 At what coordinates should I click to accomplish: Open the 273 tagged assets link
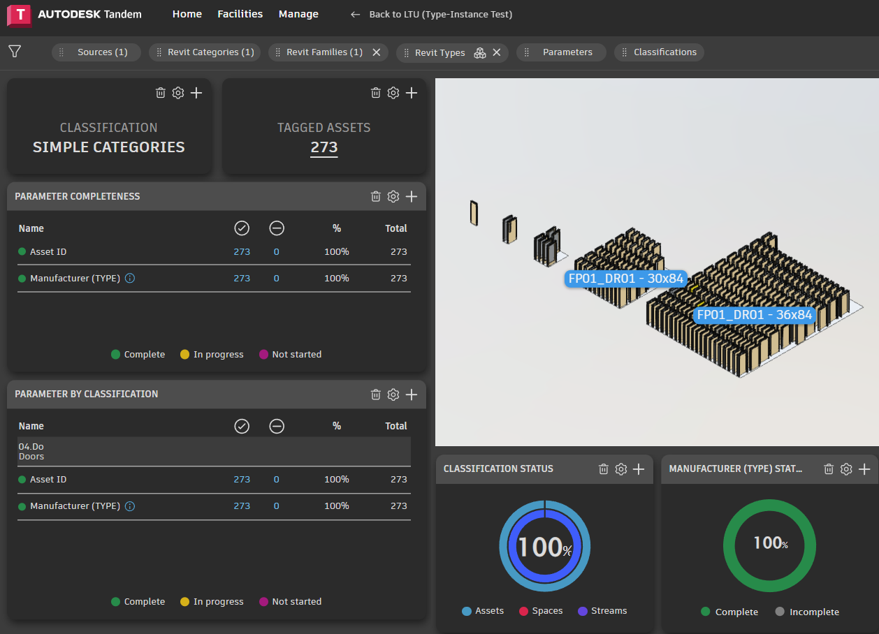coord(324,147)
